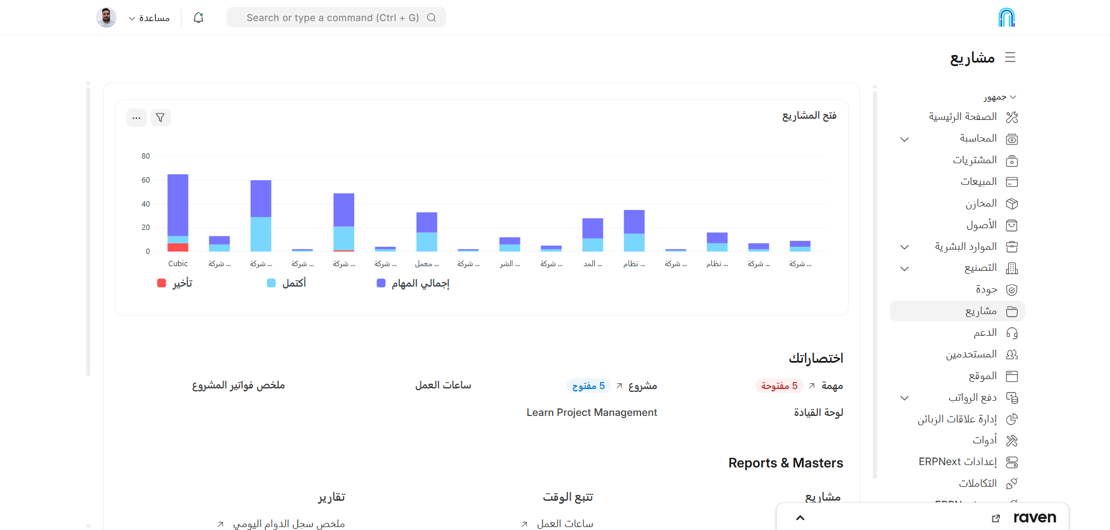Open the الدعم (Support) workspace icon
Viewport: 1110px width, 530px height.
click(1012, 332)
